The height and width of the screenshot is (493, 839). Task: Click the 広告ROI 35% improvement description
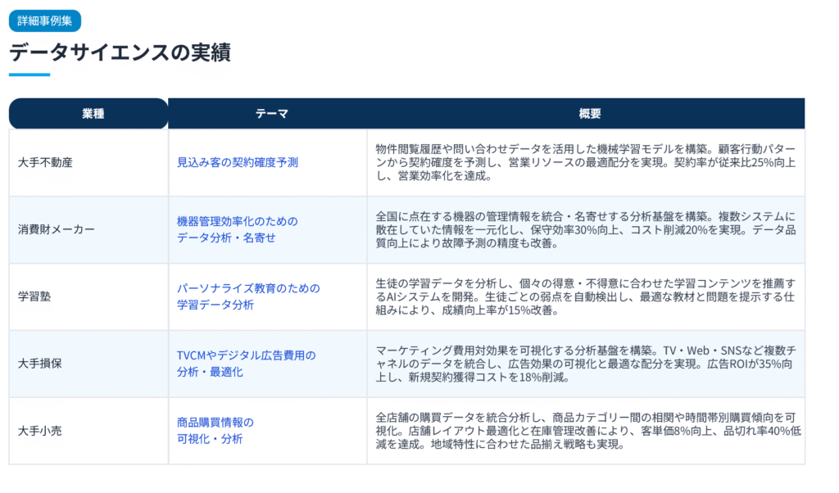coord(585,364)
